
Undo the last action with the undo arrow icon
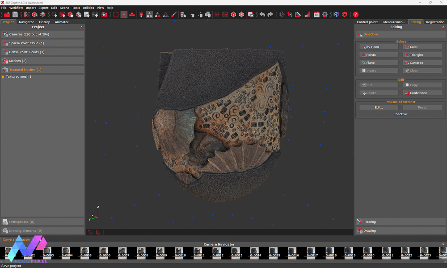[x=262, y=14]
